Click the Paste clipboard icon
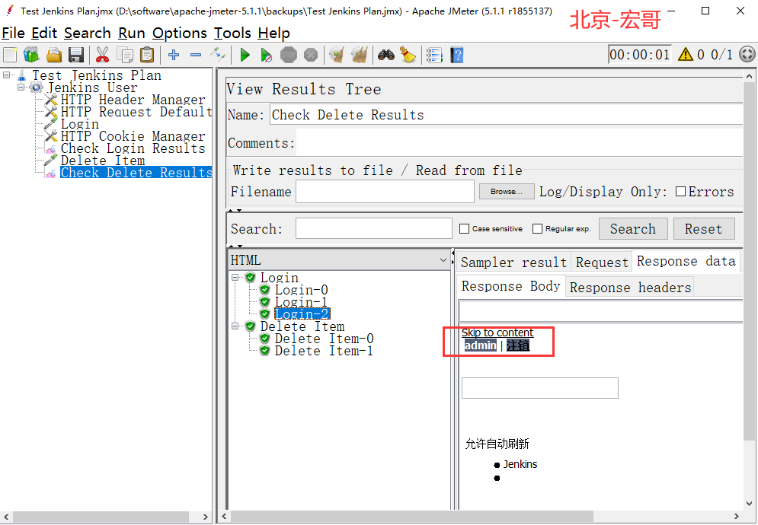The image size is (758, 525). 147,55
